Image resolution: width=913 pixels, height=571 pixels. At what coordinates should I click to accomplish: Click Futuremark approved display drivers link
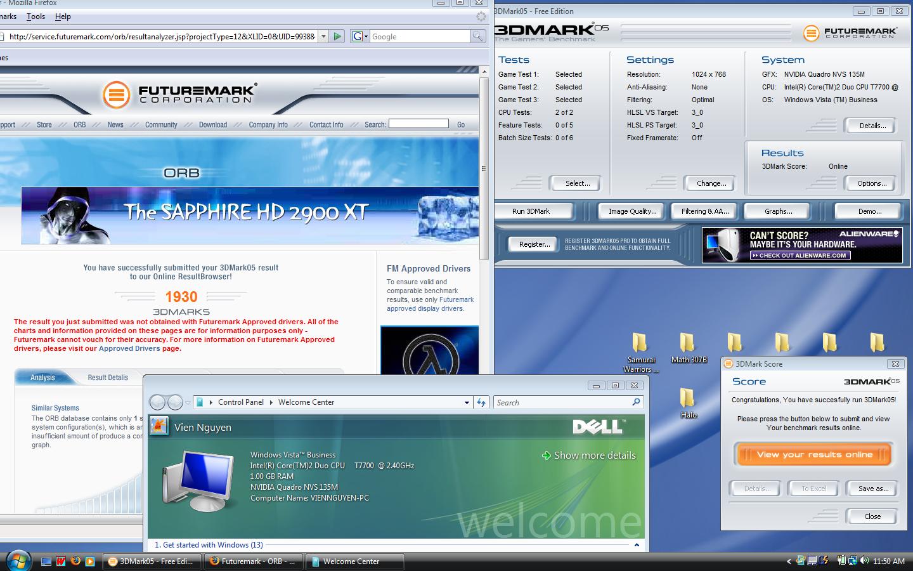click(431, 304)
